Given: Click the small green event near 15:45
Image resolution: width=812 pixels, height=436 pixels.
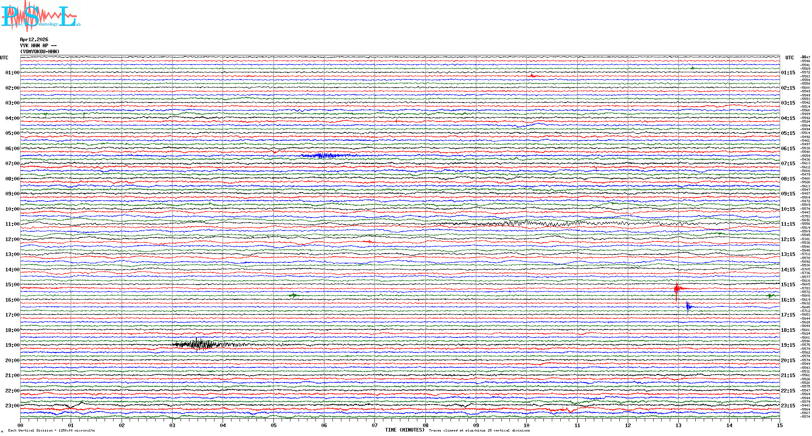Looking at the screenshot, I should (x=293, y=296).
